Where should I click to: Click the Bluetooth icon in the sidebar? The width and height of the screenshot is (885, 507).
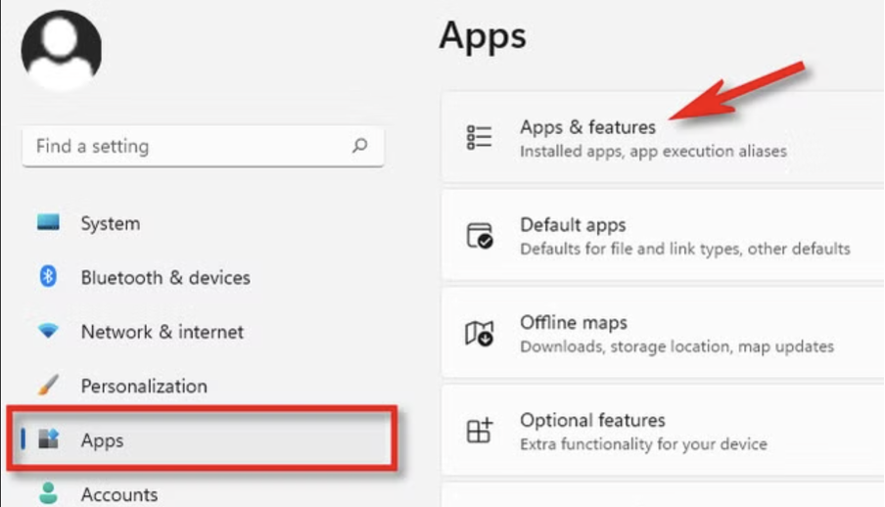(48, 277)
